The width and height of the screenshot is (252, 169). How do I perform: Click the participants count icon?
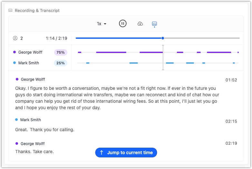(x=15, y=38)
